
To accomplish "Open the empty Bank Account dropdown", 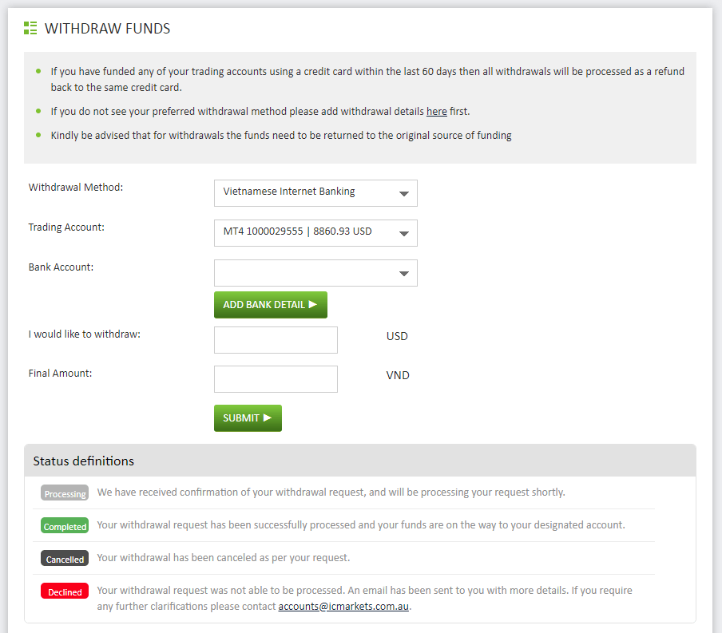I will click(x=315, y=273).
